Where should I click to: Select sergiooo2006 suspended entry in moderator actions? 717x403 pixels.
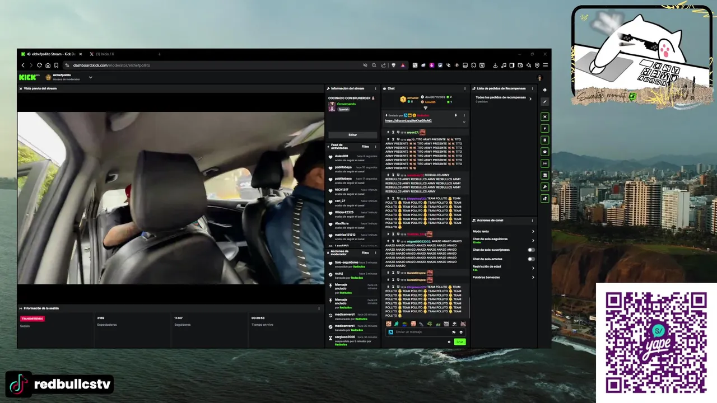[353, 340]
